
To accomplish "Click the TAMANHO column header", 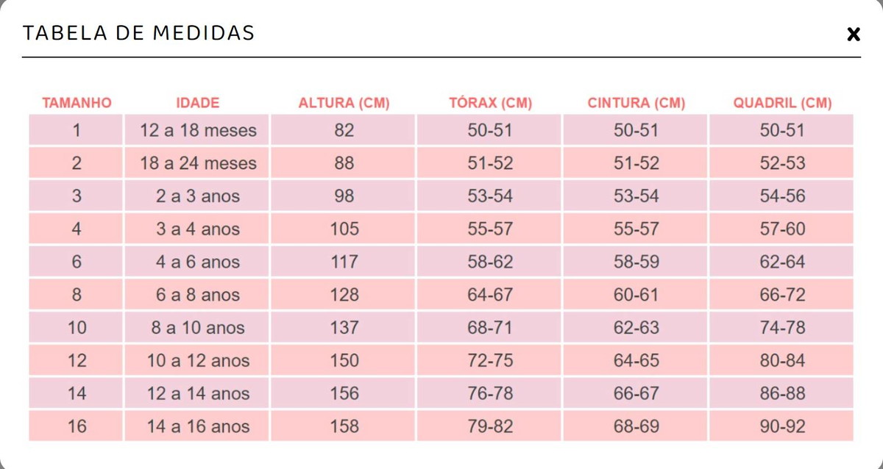I will pos(77,103).
